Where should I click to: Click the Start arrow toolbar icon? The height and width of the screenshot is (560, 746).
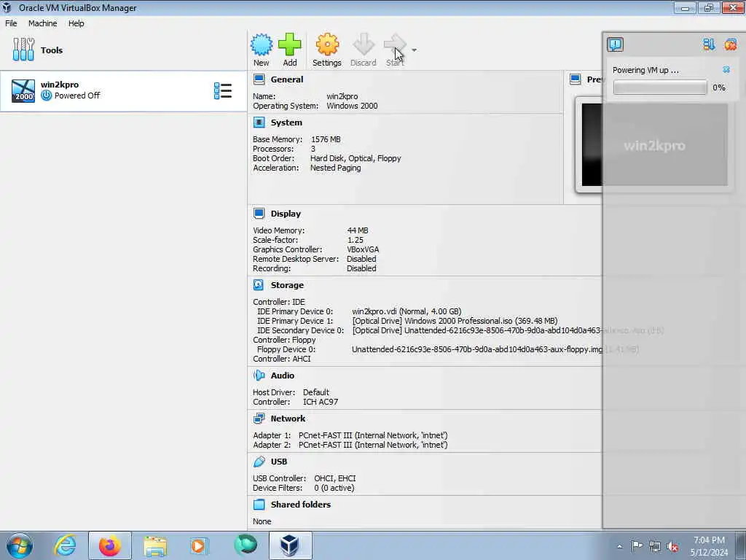coord(395,44)
